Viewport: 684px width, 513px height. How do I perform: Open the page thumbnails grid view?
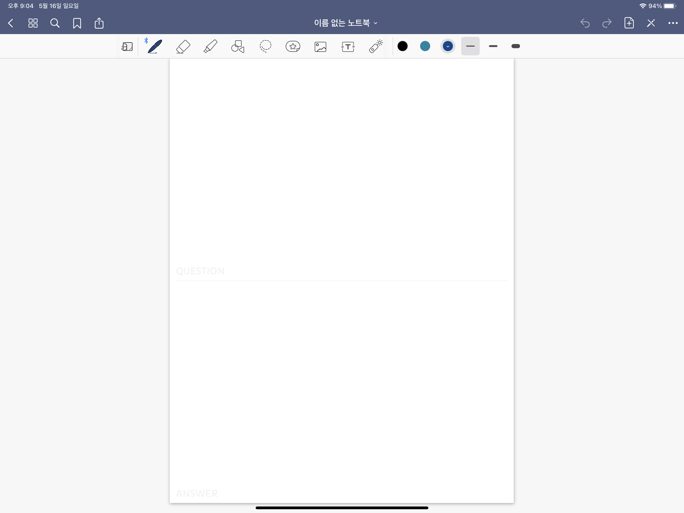click(x=33, y=23)
